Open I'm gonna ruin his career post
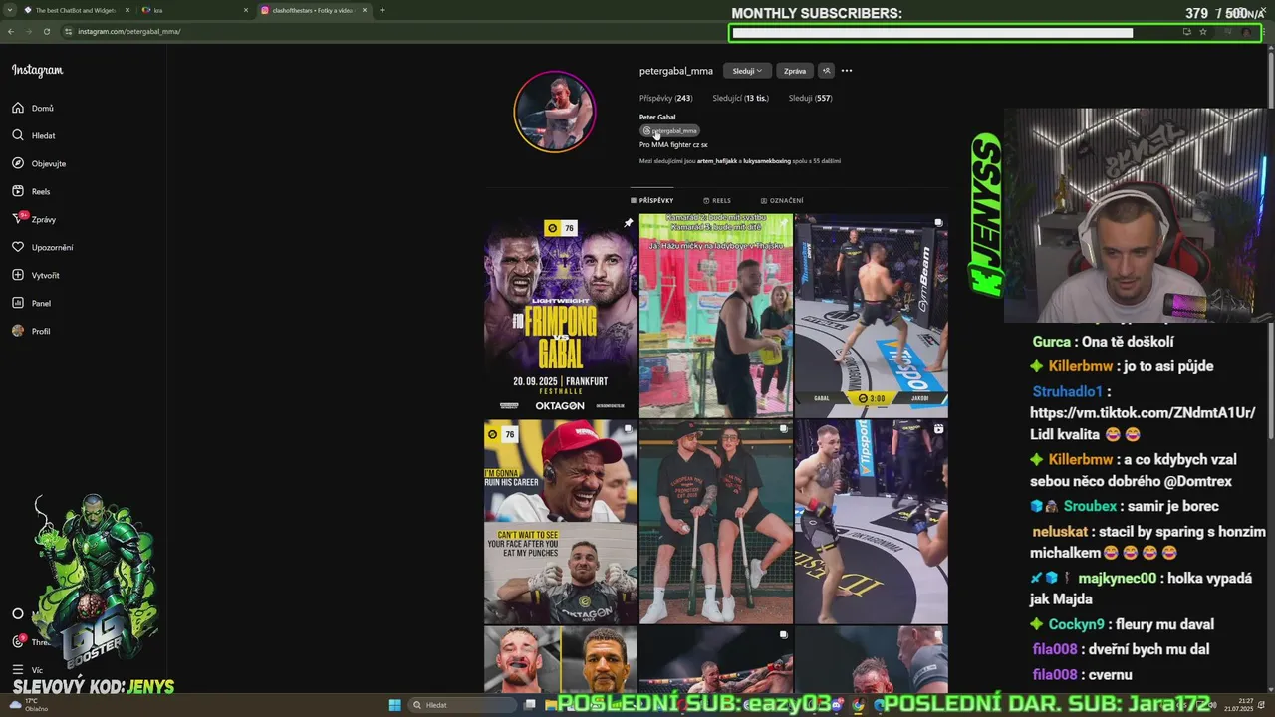 coord(561,522)
